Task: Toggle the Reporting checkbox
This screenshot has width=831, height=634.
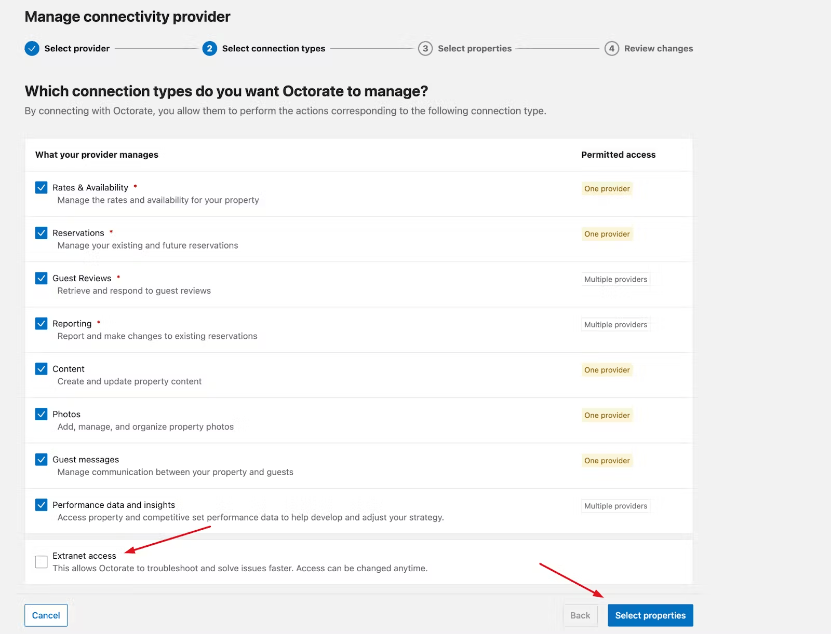Action: [42, 324]
